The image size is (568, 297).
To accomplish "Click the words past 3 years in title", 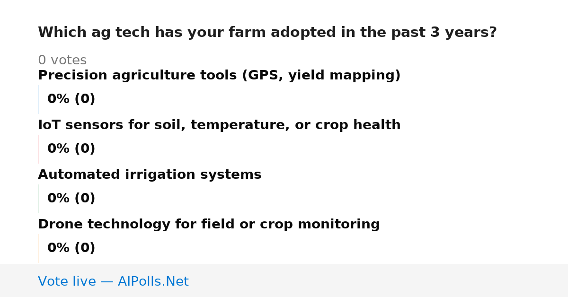I will [x=447, y=33].
